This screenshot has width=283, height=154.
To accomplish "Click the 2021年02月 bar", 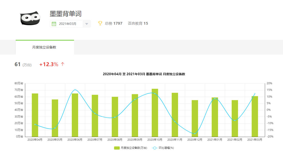I will click(235, 118).
